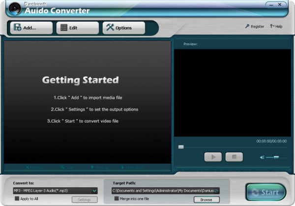The width and height of the screenshot is (295, 206).
Task: Open the Help menu
Action: [x=276, y=27]
